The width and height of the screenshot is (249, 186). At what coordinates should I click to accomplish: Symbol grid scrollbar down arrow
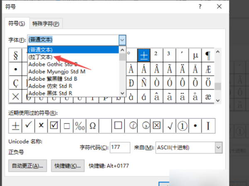pos(218,100)
